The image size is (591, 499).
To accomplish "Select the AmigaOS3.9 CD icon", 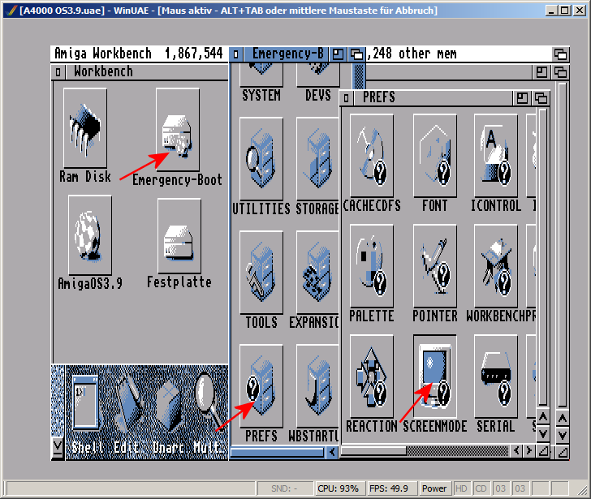I will click(89, 235).
